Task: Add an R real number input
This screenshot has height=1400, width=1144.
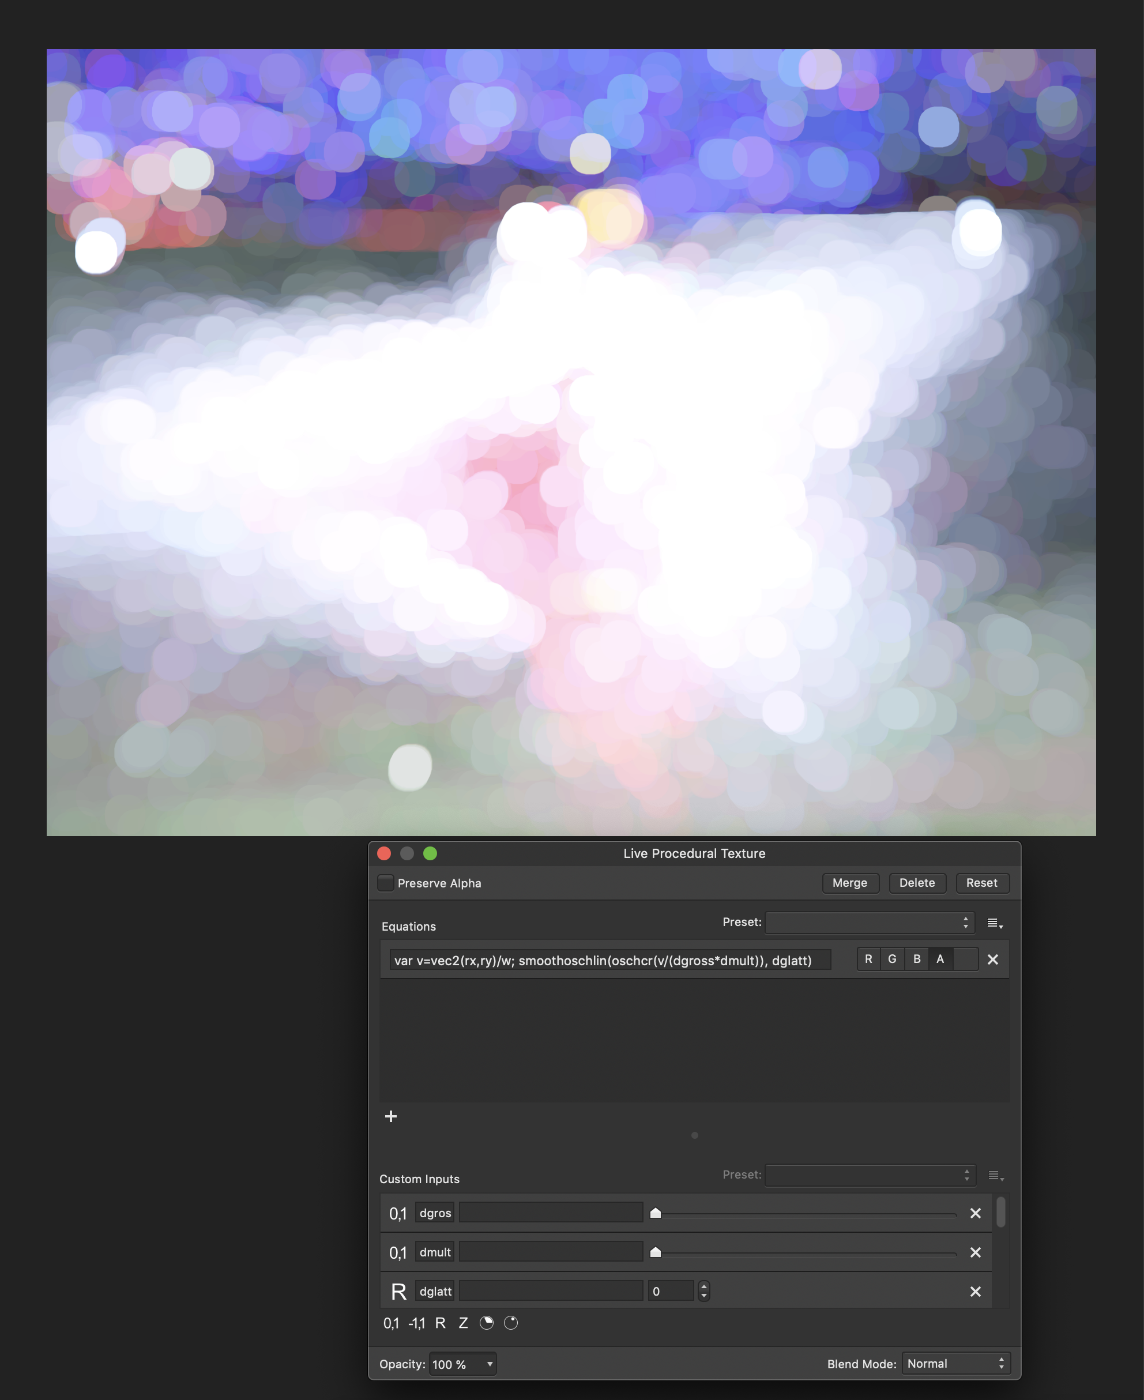Action: [440, 1323]
